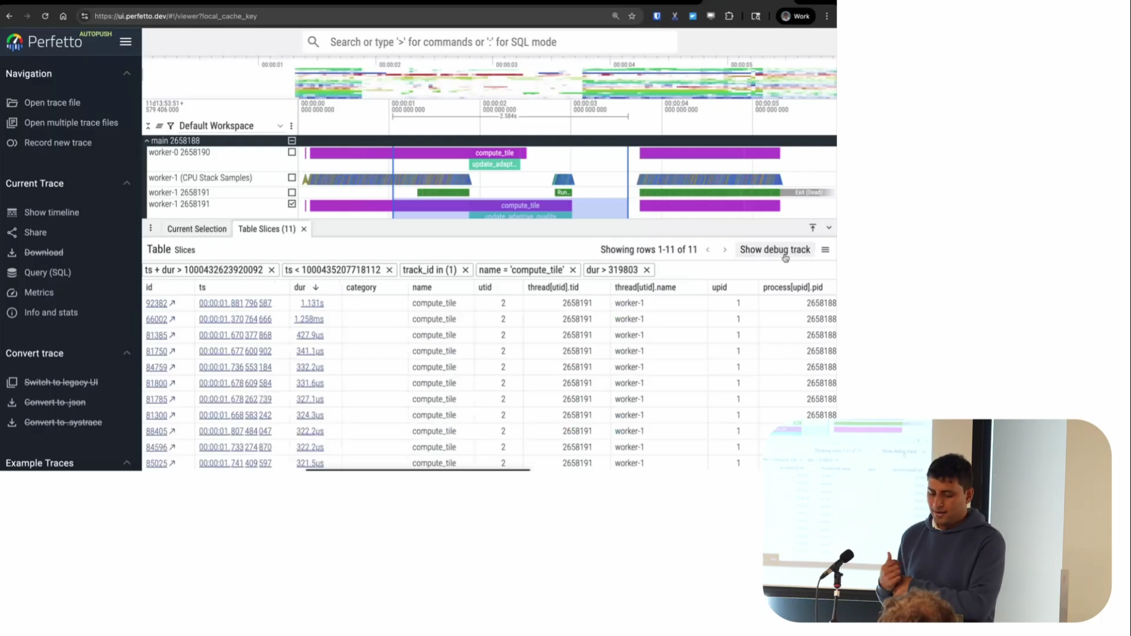Open the three-dot menu next to Default Workspace
Screen dimensions: 1131x636
(291, 126)
